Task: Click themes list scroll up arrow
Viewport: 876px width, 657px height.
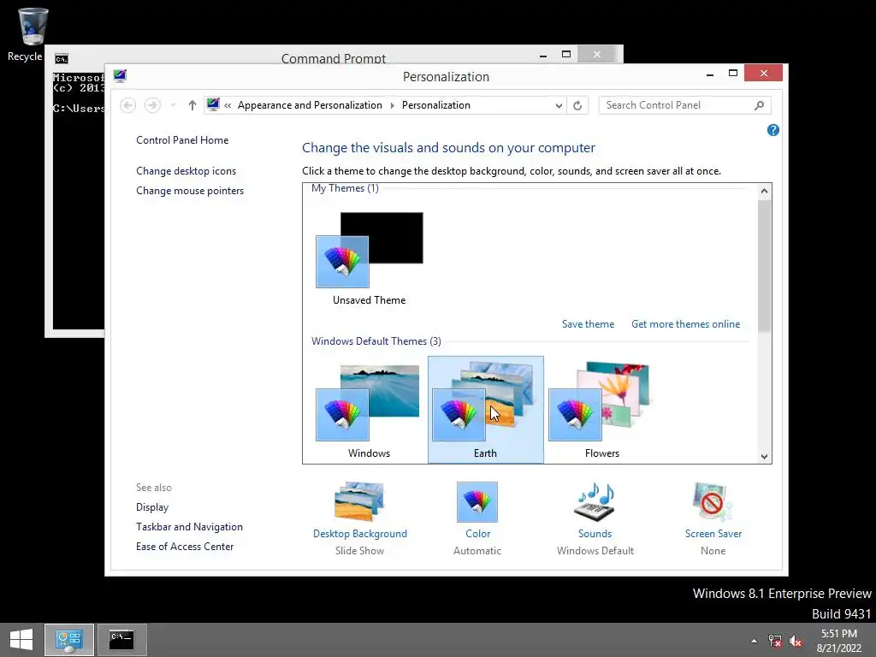Action: tap(764, 191)
